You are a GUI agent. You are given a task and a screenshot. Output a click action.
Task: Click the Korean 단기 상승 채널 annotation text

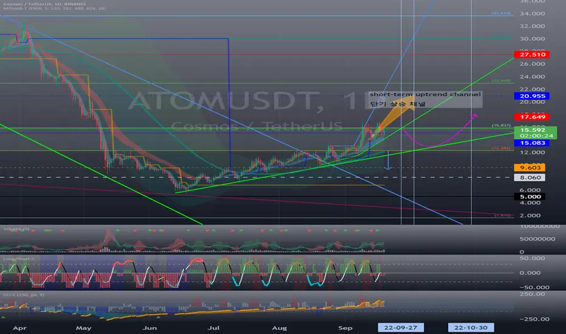coord(398,104)
